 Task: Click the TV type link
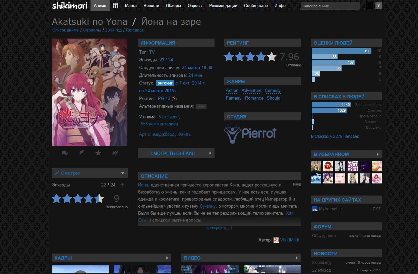[152, 52]
